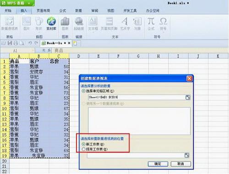This screenshot has width=229, height=174.
Task: Select row 20 header
Action: tap(5, 161)
